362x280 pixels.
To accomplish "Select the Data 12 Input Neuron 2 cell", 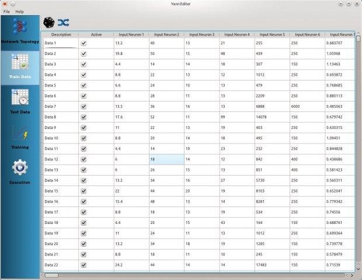I will point(166,159).
